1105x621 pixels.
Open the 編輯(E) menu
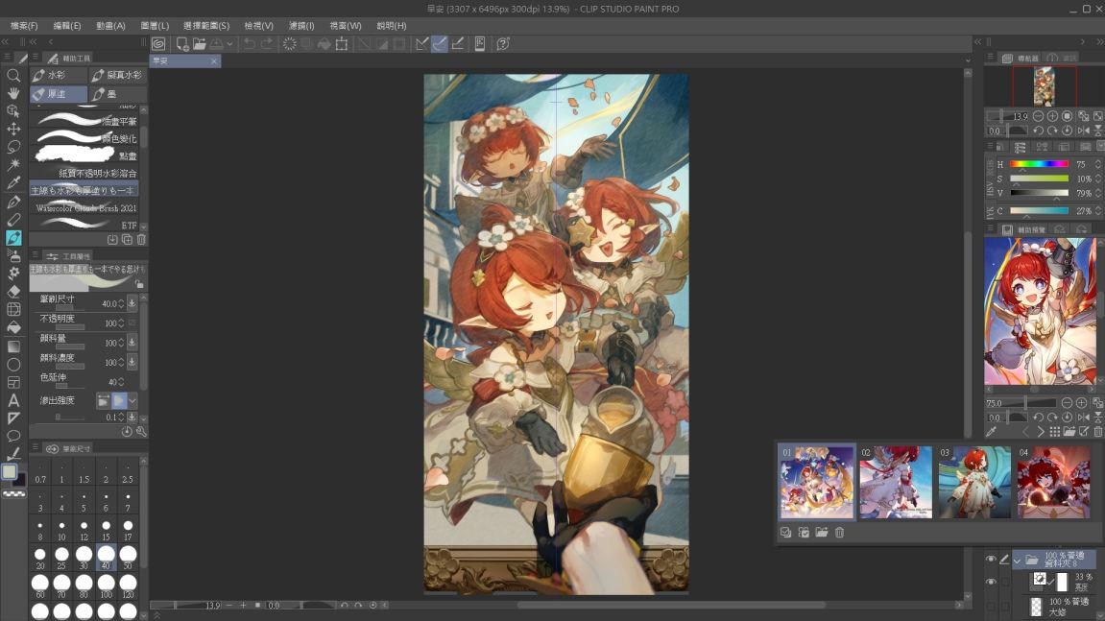67,25
